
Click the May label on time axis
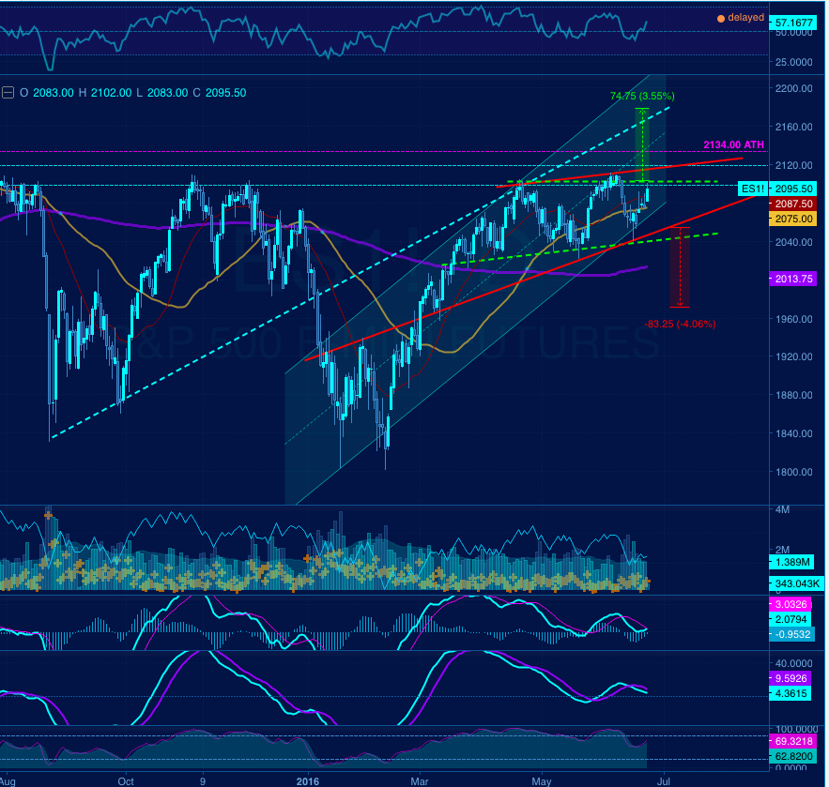click(542, 781)
